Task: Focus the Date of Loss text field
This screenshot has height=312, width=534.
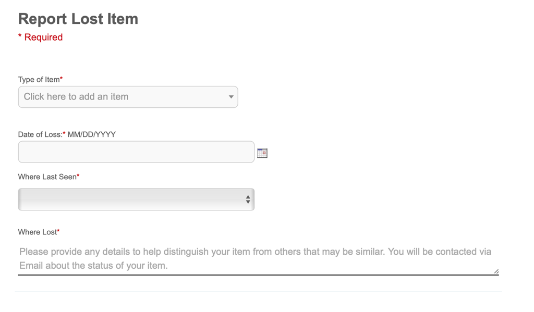Action: pos(136,152)
